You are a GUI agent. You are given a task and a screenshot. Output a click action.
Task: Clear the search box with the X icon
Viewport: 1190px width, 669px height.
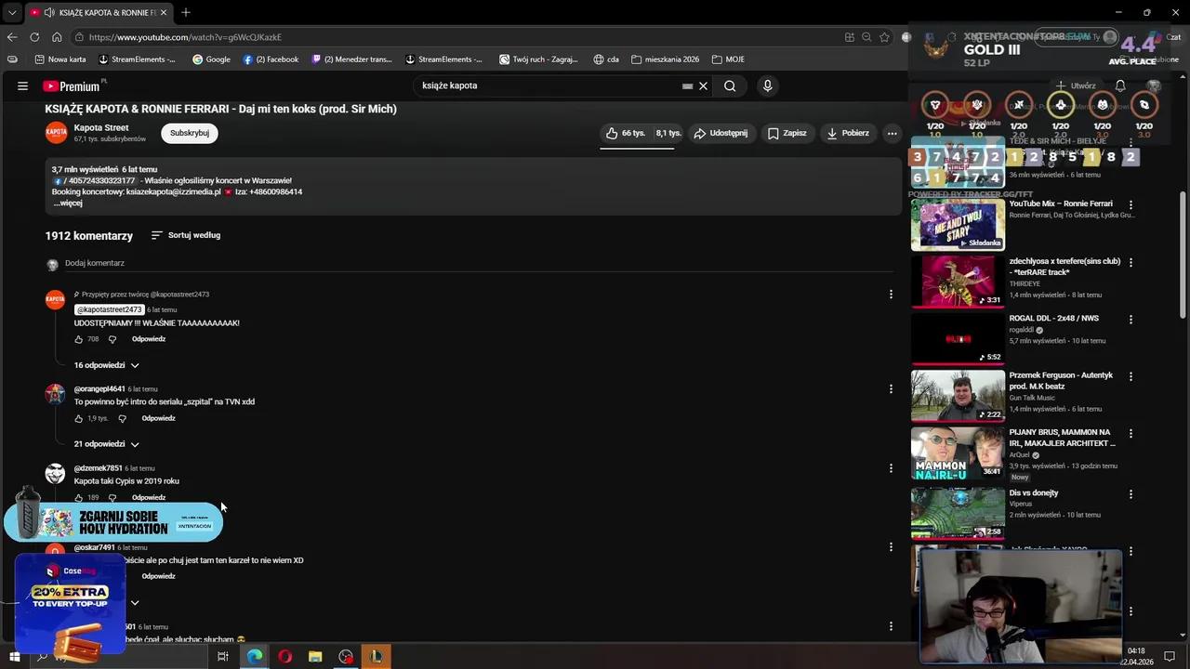[x=703, y=85]
